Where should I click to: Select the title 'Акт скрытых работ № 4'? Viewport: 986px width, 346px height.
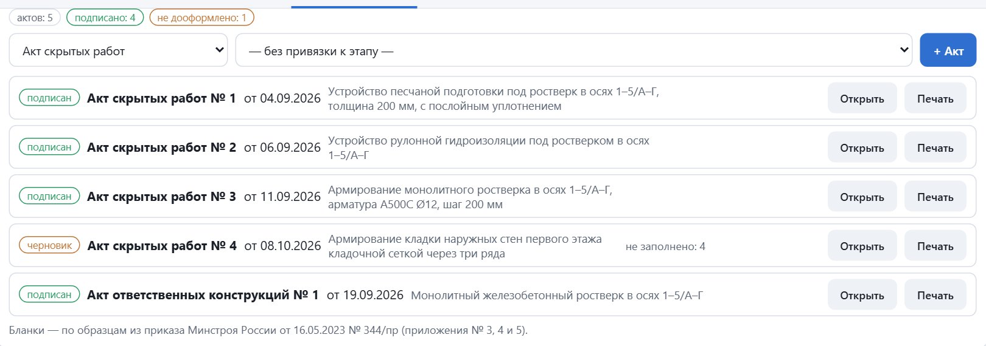(x=162, y=246)
